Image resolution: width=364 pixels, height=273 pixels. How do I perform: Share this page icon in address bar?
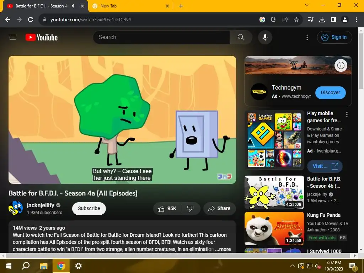(x=285, y=20)
